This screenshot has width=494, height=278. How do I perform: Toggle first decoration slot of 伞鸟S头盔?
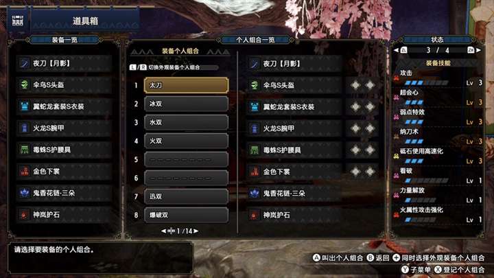(x=355, y=85)
